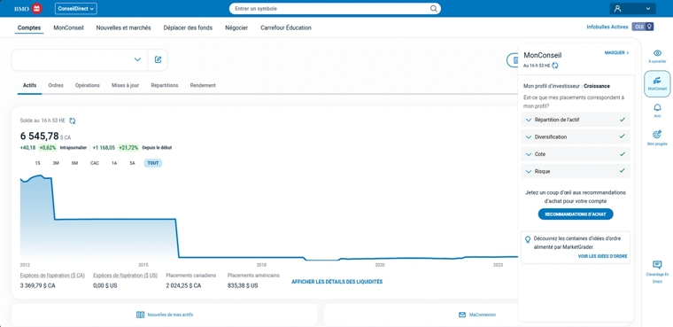673x327 pixels.
Task: Click the edit account pencil icon
Action: tap(158, 59)
